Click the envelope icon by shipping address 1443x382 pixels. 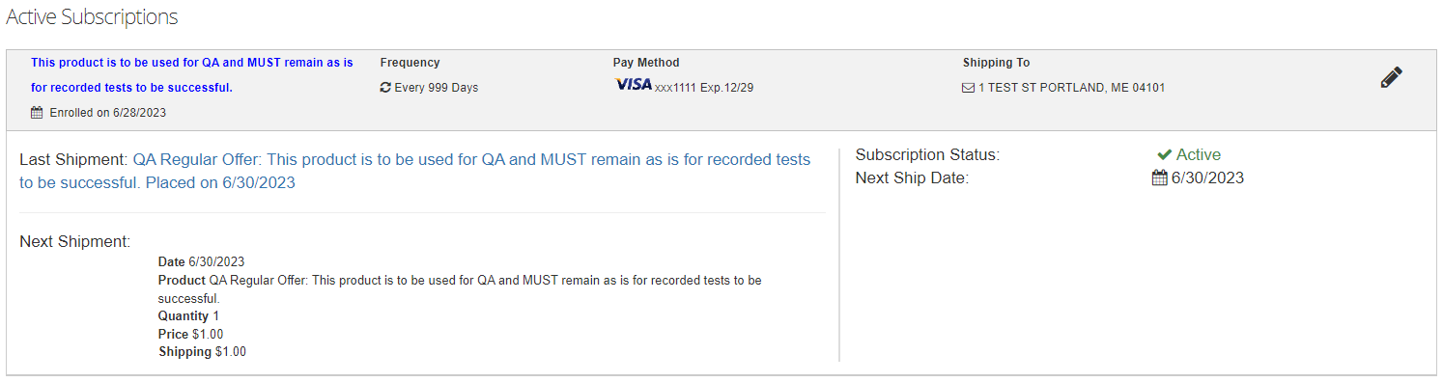click(x=969, y=88)
